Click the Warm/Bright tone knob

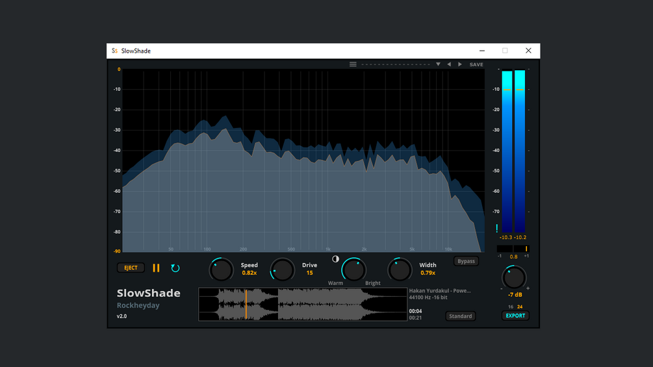coord(354,270)
